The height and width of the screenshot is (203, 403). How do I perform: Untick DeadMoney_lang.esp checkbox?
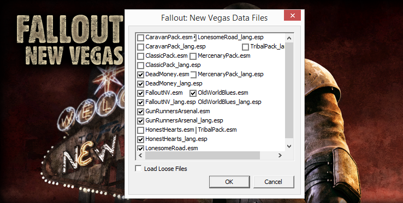pyautogui.click(x=140, y=84)
